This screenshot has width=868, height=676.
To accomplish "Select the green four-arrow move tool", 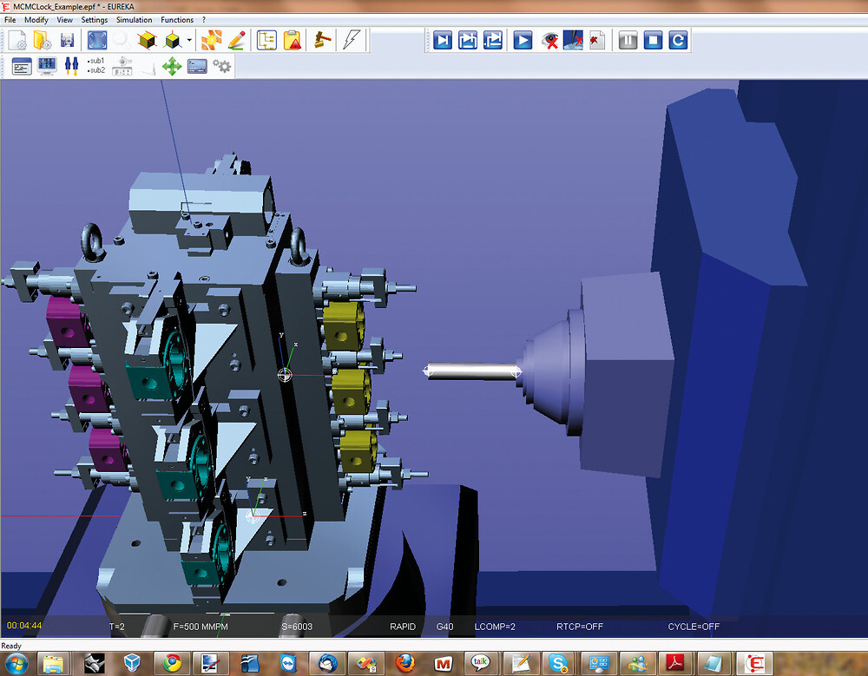I will [x=171, y=66].
